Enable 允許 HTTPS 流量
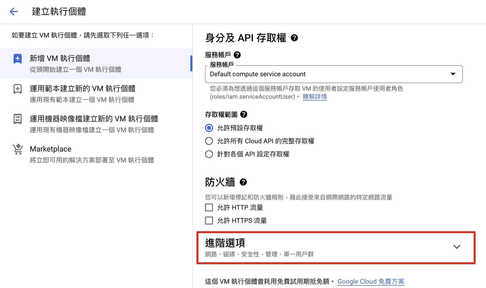 209,220
